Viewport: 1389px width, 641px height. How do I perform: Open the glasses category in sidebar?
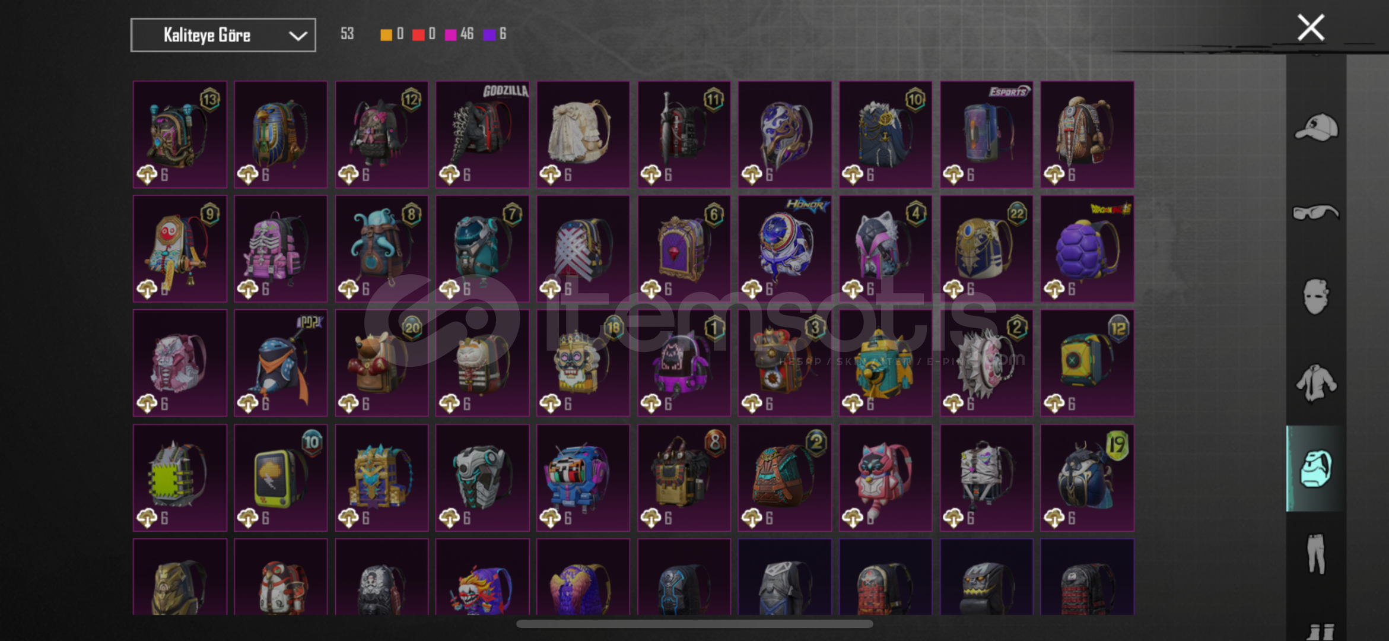[x=1316, y=212]
